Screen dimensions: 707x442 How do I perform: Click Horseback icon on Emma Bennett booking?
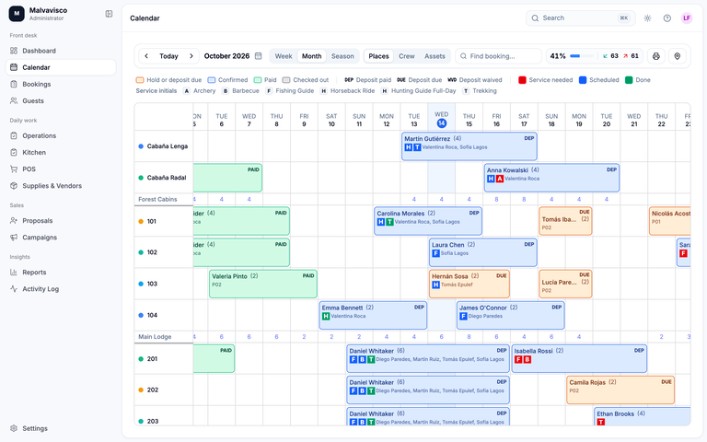(x=326, y=316)
